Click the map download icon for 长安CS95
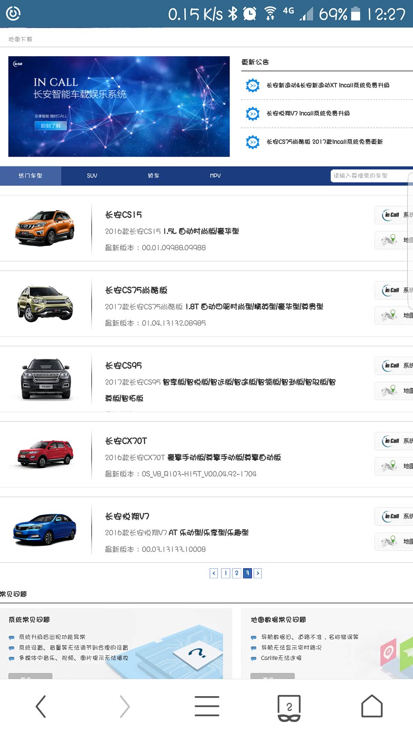 point(394,391)
